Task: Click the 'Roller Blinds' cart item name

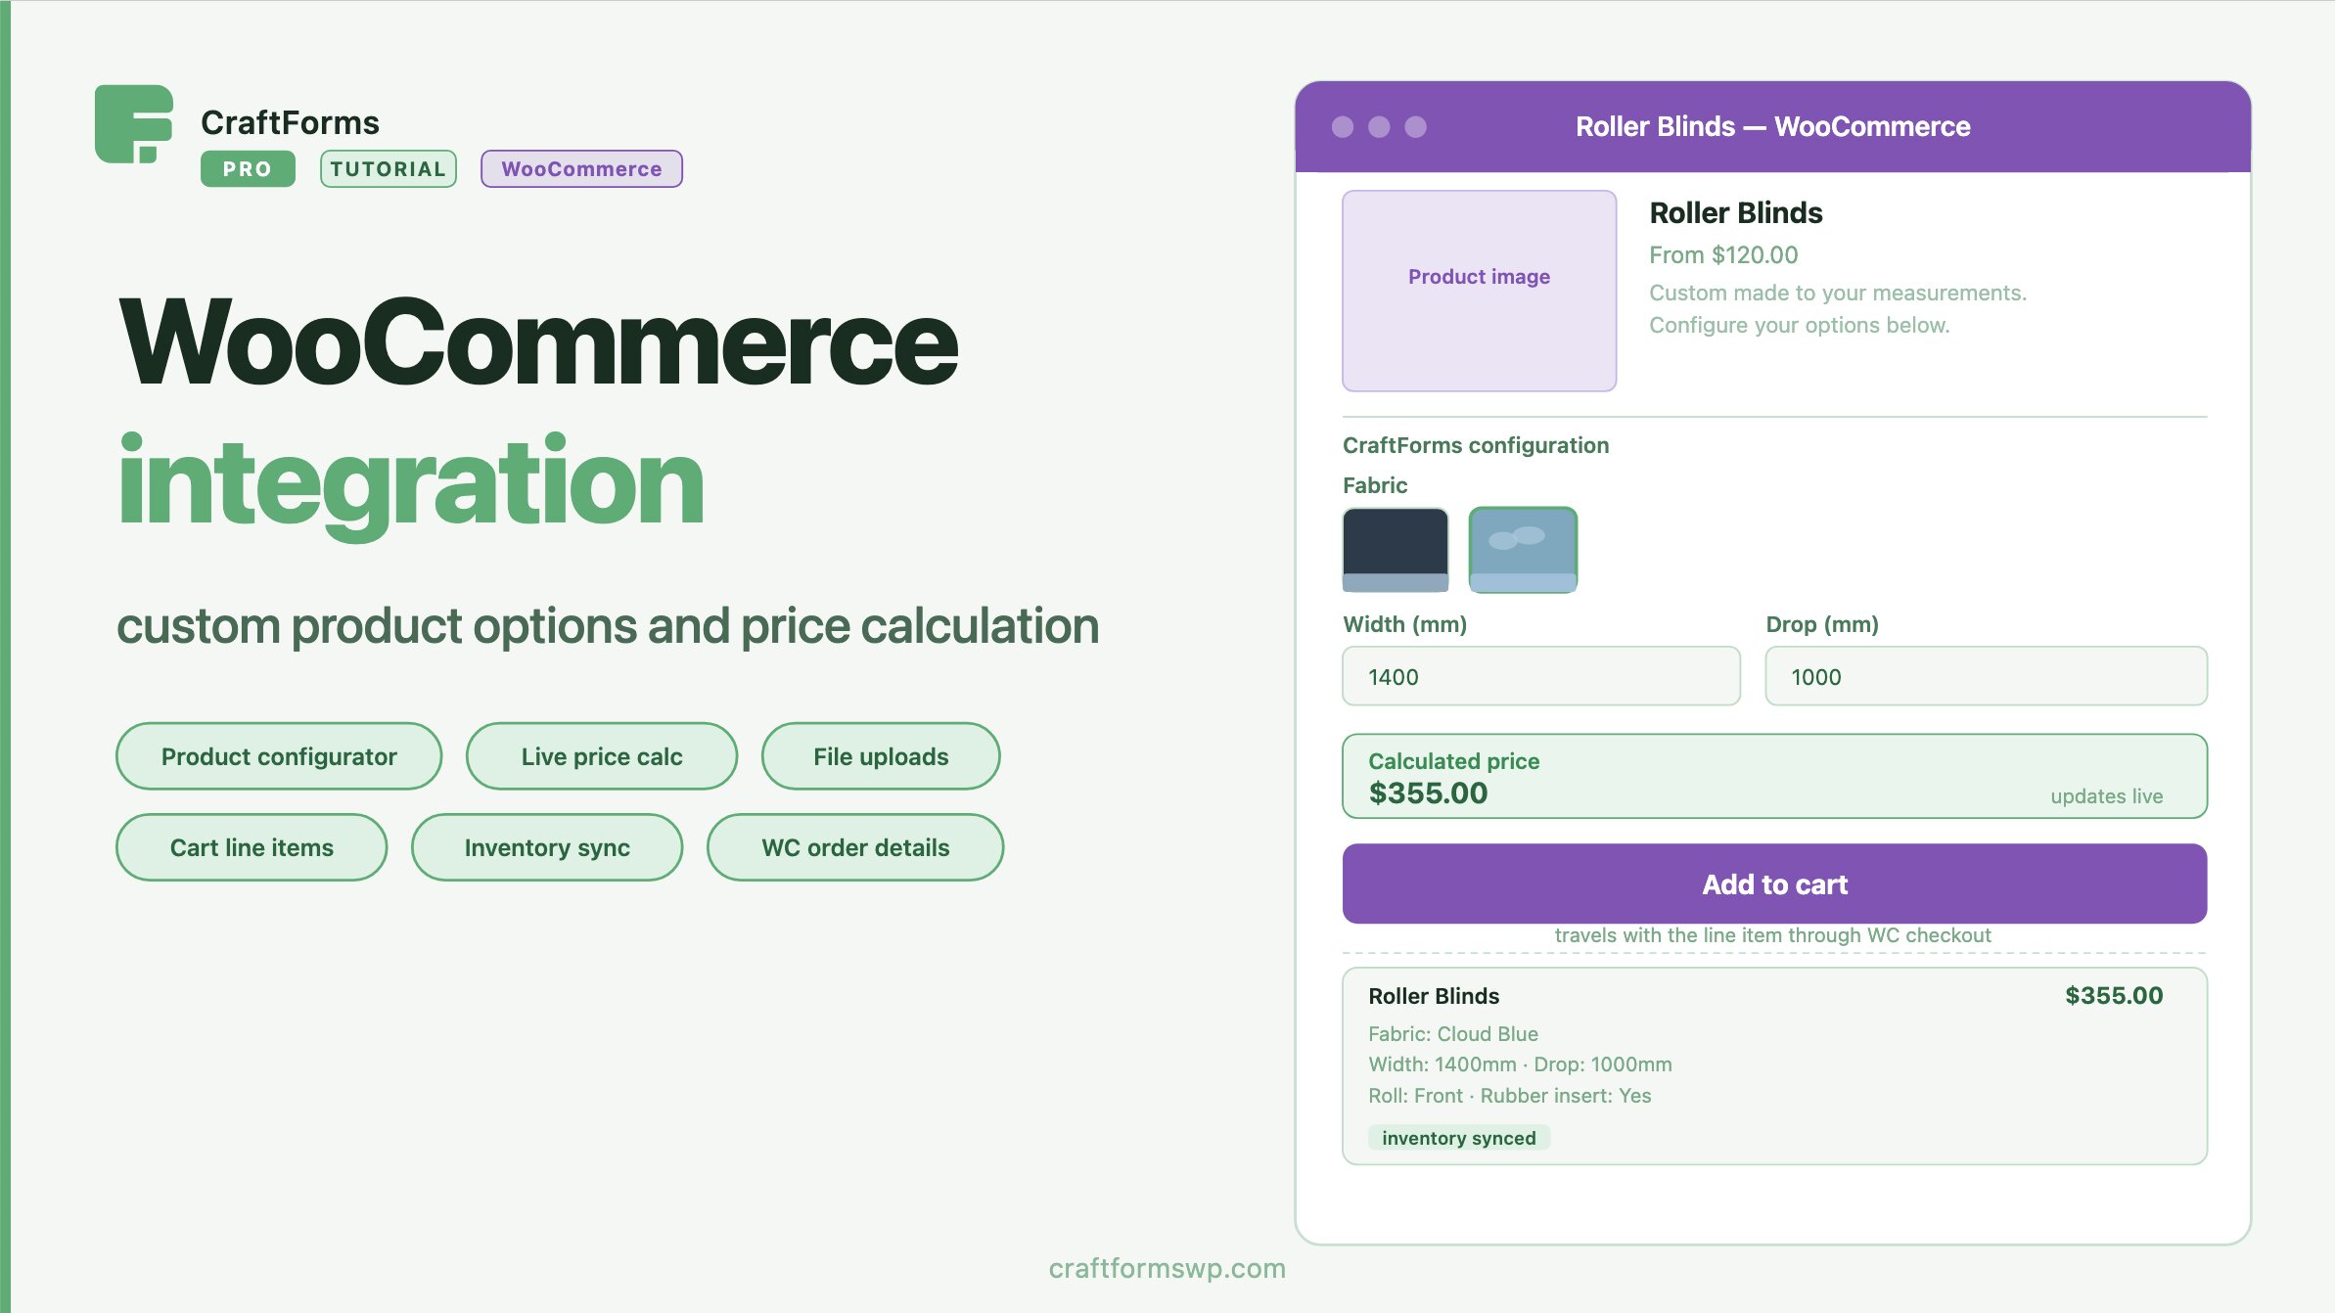Action: point(1434,996)
